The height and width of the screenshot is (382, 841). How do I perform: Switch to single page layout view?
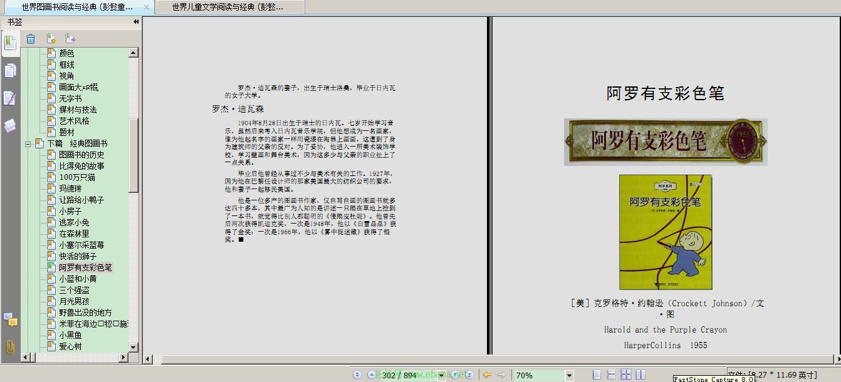(x=597, y=374)
